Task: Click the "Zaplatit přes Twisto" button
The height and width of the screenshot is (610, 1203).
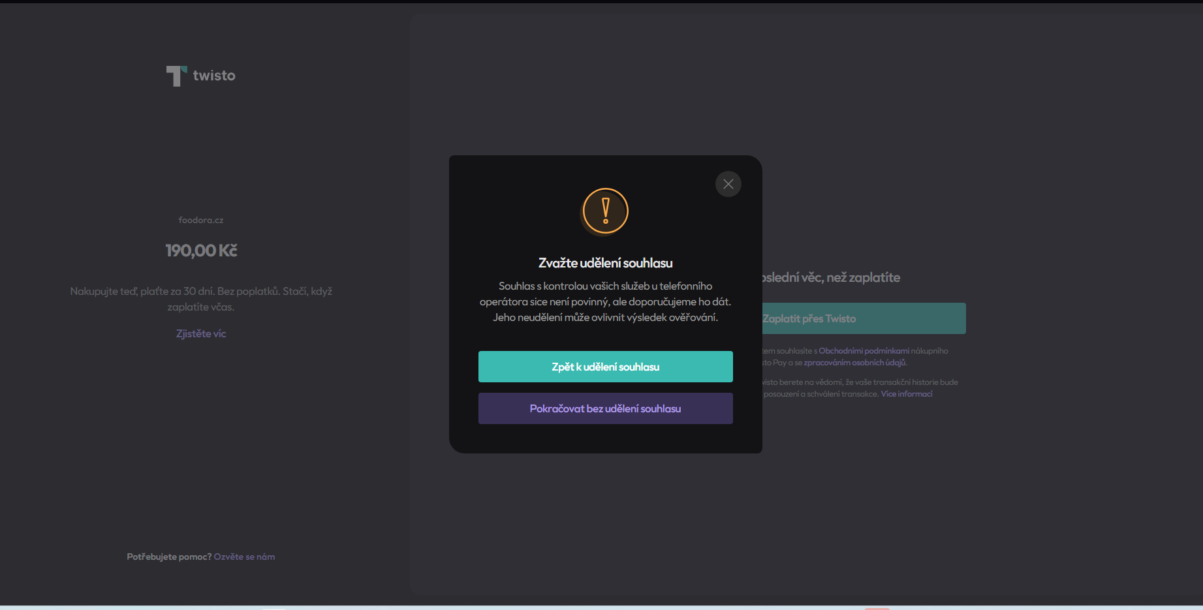Action: 864,318
